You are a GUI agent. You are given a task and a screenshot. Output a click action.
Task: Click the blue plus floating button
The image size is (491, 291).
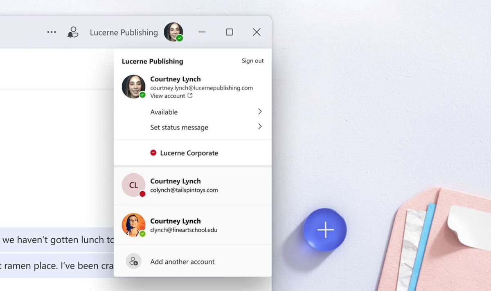coord(325,229)
